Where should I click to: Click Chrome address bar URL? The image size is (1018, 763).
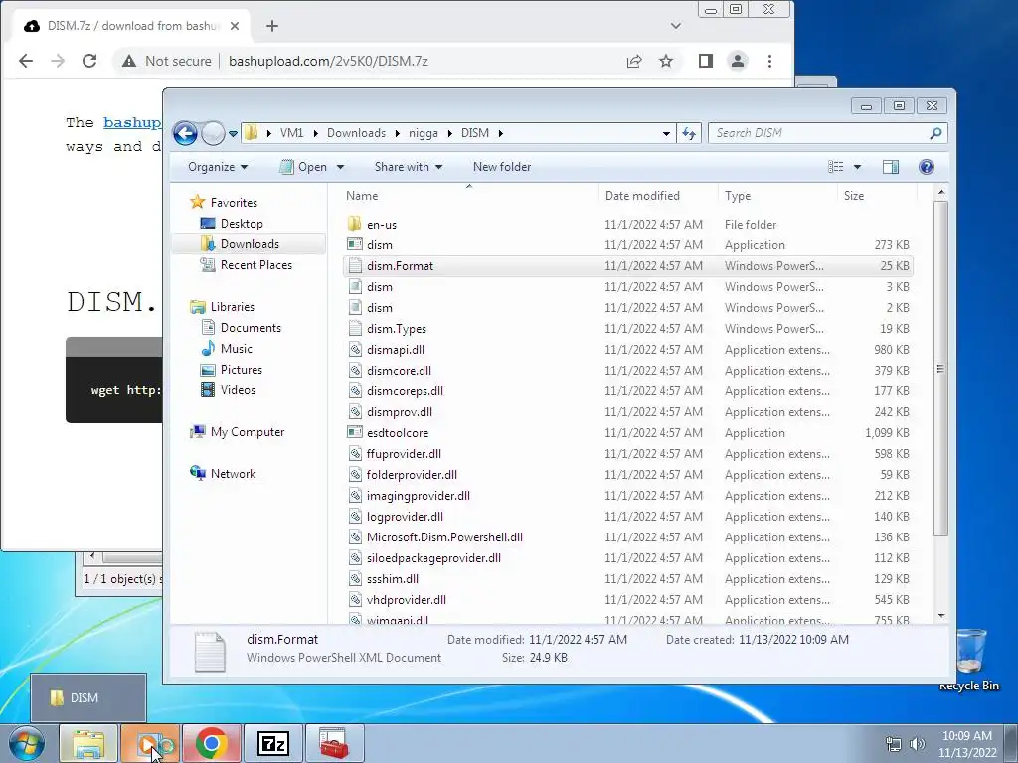328,61
